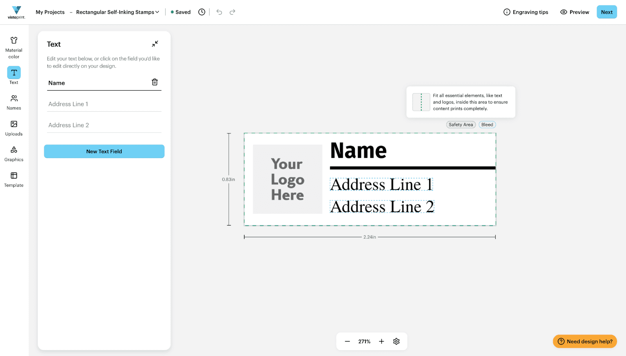Image resolution: width=626 pixels, height=356 pixels.
Task: Select the Text tool in the sidebar
Action: pyautogui.click(x=14, y=75)
